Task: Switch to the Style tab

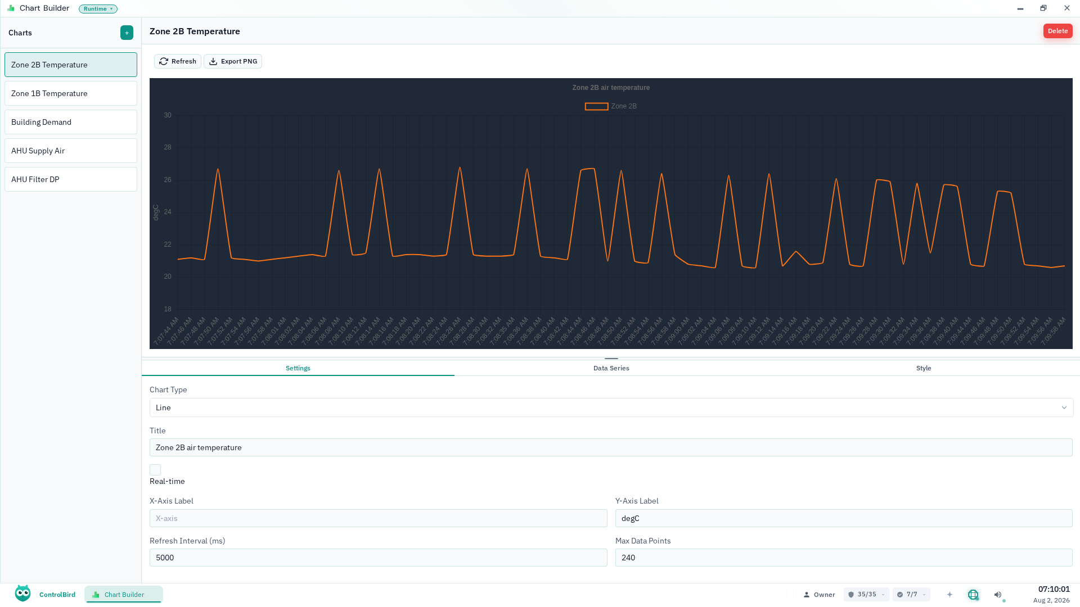Action: [x=924, y=368]
